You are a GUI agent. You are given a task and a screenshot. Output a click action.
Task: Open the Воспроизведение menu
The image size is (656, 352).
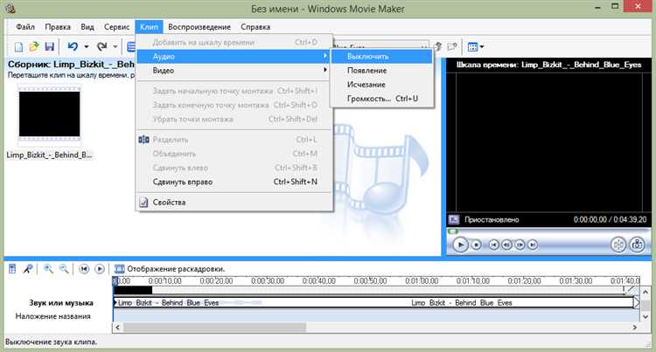pyautogui.click(x=199, y=27)
